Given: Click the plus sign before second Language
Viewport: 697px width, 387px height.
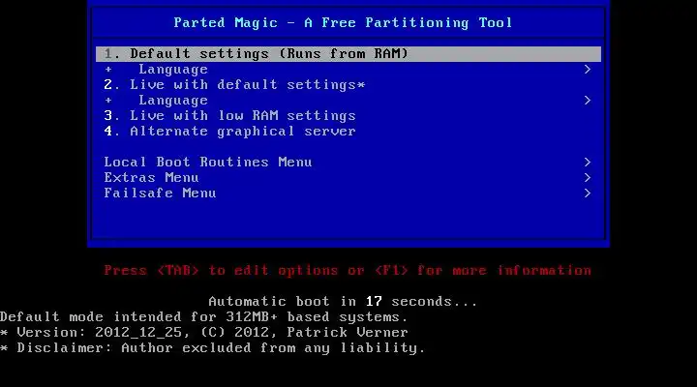Looking at the screenshot, I should pos(108,101).
